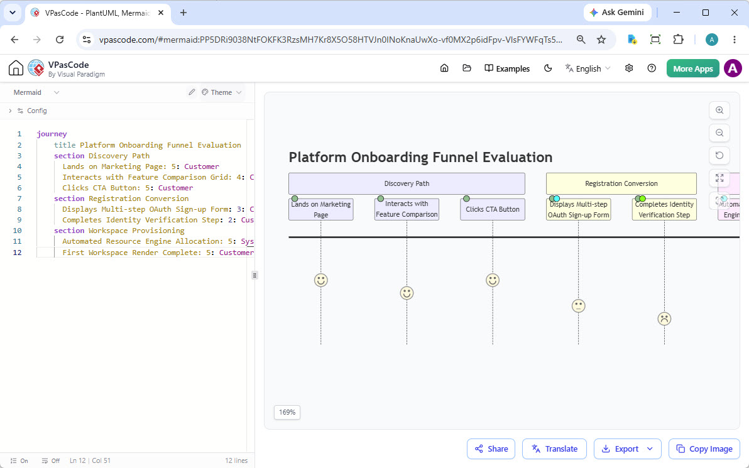Viewport: 749px width, 468px height.
Task: Click code line 1 'journey'
Action: pos(52,134)
